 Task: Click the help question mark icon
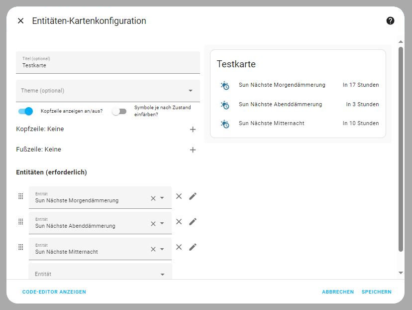point(390,20)
